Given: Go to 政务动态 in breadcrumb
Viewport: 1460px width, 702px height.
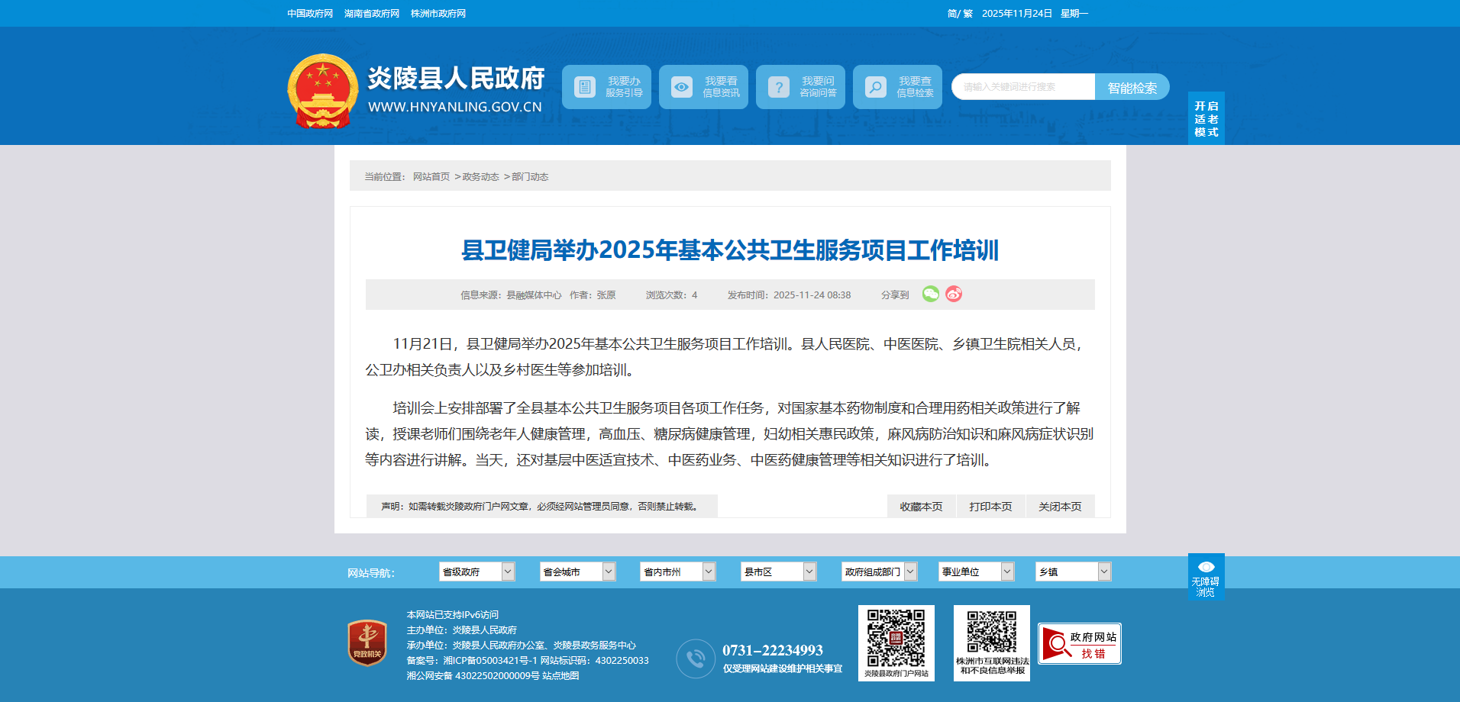Looking at the screenshot, I should [480, 177].
